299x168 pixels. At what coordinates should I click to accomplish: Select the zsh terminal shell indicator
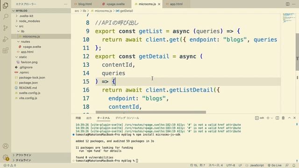click(260, 118)
